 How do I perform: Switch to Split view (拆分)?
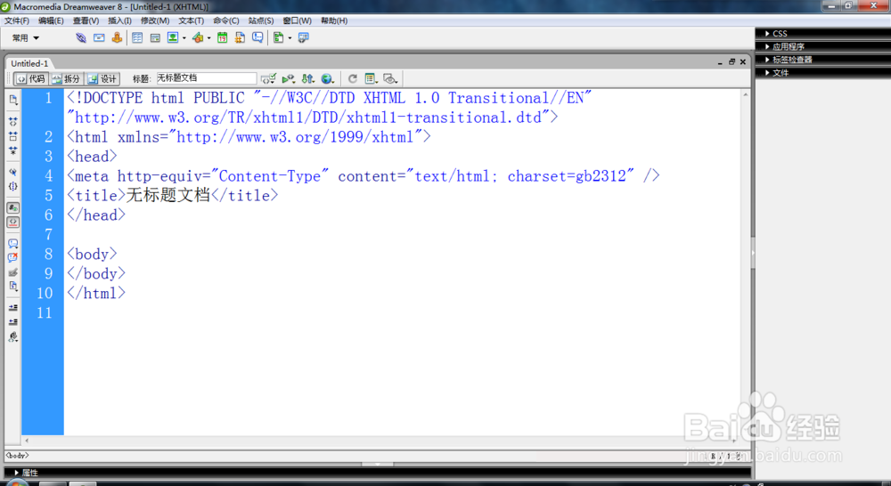point(67,79)
